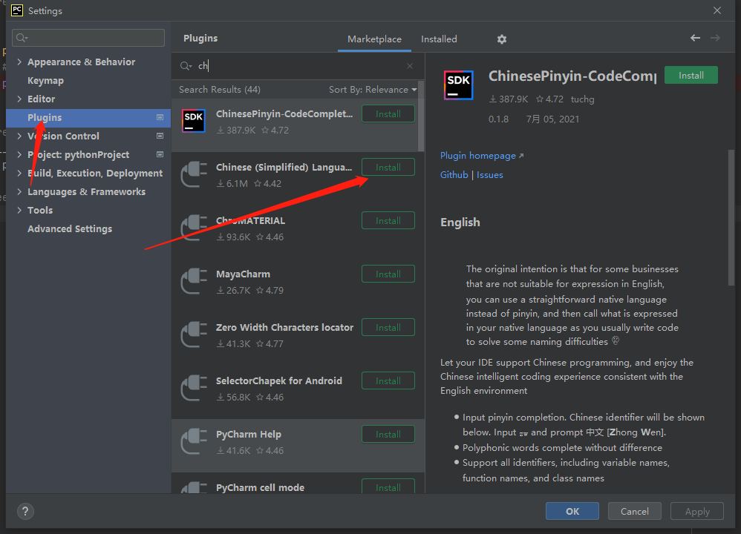The image size is (741, 534).
Task: Select the MayaCharm plugin name
Action: [x=243, y=274]
